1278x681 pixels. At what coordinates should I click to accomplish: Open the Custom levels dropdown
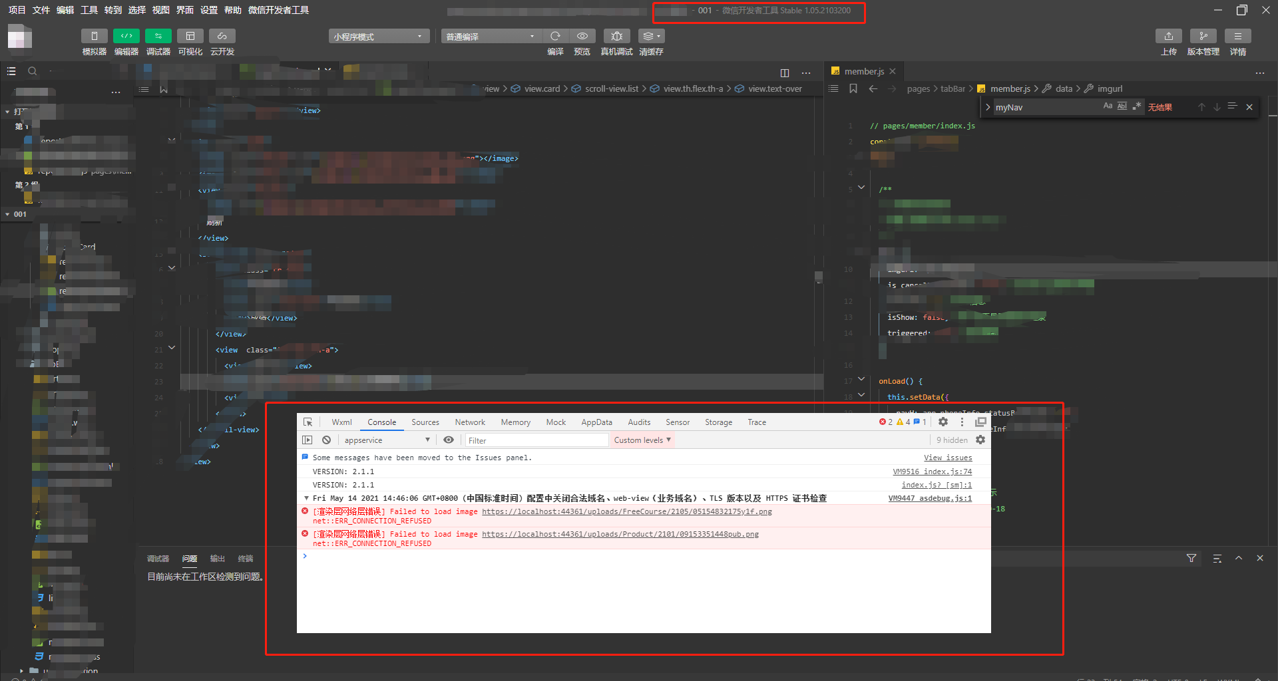(642, 440)
